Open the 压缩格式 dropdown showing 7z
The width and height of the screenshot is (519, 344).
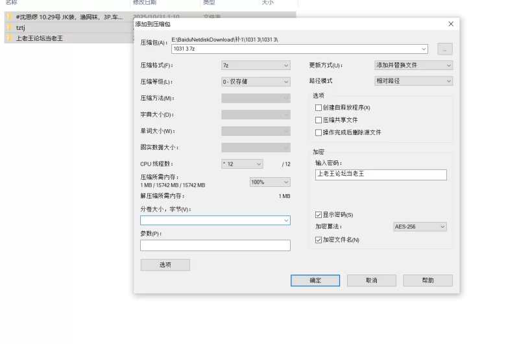tap(256, 65)
